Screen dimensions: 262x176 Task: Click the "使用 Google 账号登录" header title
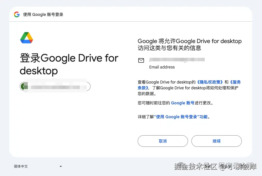[43, 14]
